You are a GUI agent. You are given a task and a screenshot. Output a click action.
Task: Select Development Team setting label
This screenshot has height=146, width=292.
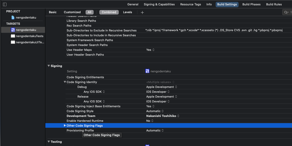point(81,116)
